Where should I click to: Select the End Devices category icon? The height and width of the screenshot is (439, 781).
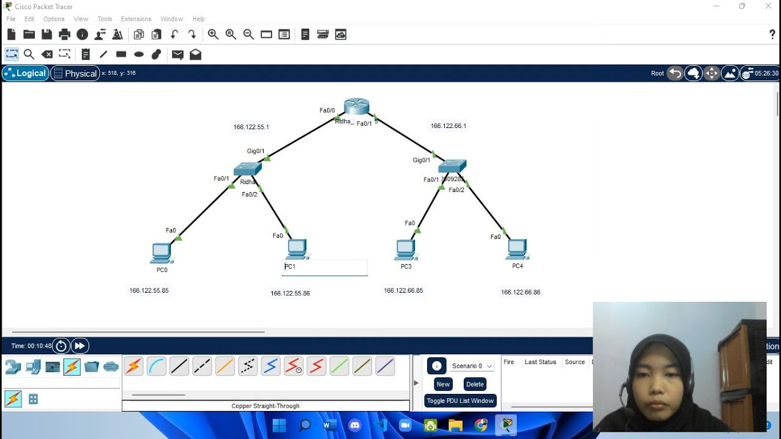pyautogui.click(x=33, y=367)
